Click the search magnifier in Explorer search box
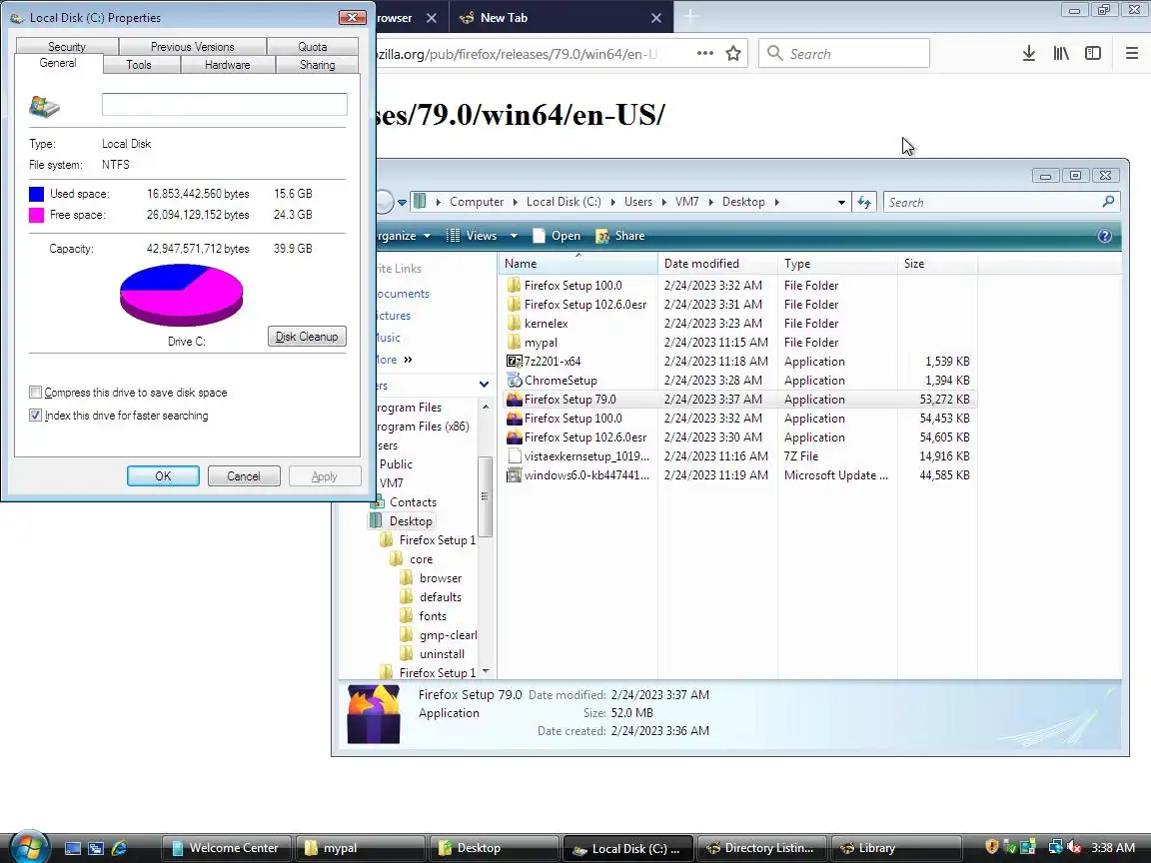Image resolution: width=1151 pixels, height=863 pixels. point(1108,201)
